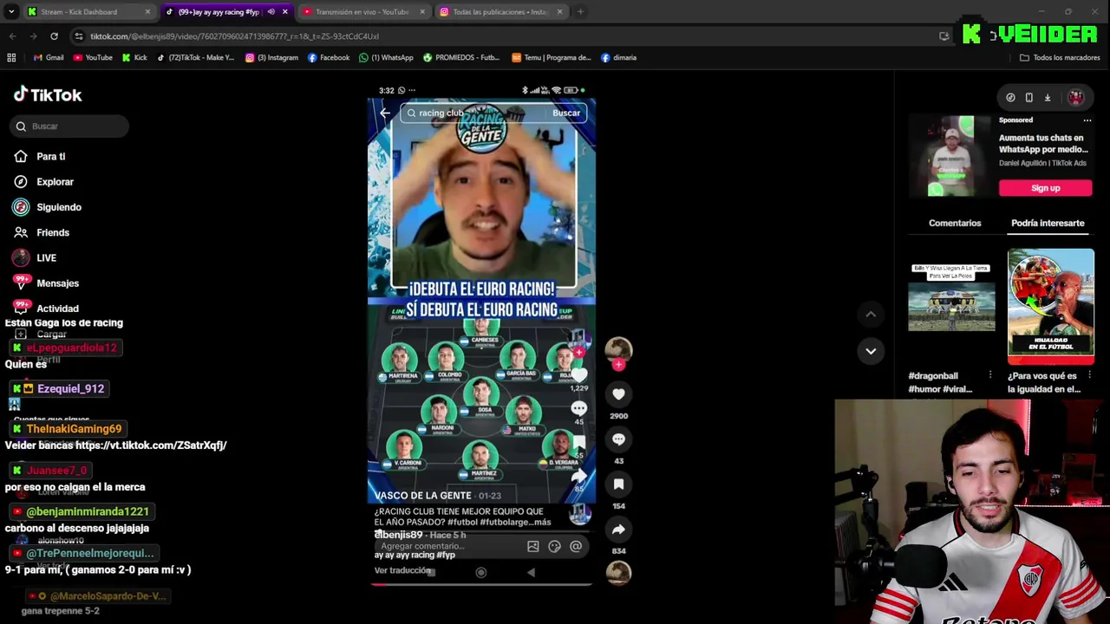Viewport: 1110px width, 624px height.
Task: Open options for #dragonball video
Action: point(990,375)
